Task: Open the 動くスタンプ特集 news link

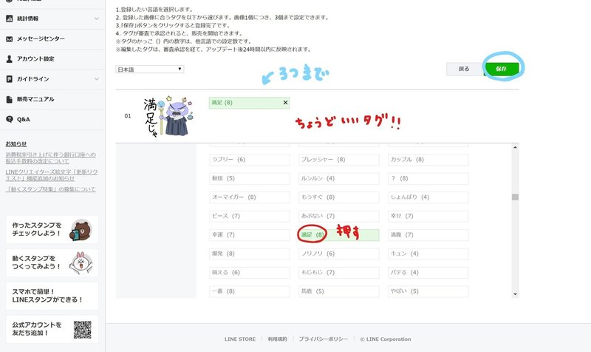Action: coord(50,189)
